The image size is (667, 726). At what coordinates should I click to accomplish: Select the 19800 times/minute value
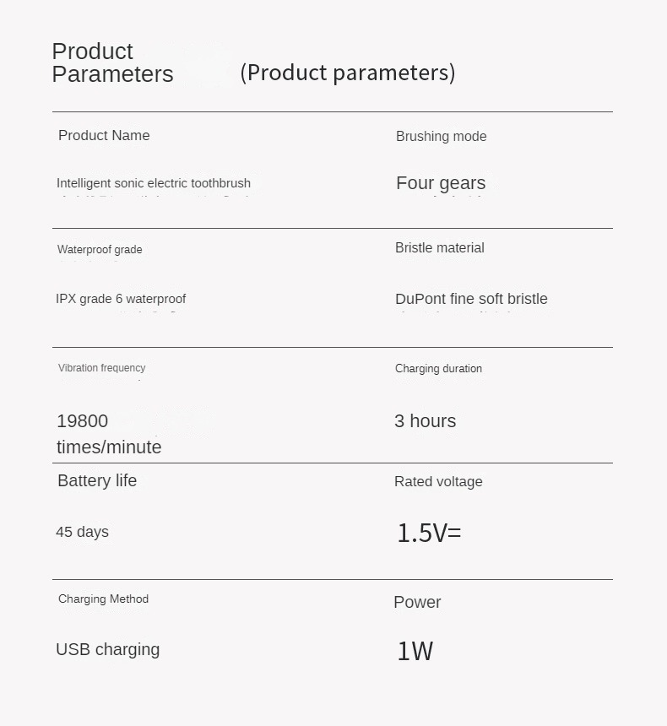108,434
